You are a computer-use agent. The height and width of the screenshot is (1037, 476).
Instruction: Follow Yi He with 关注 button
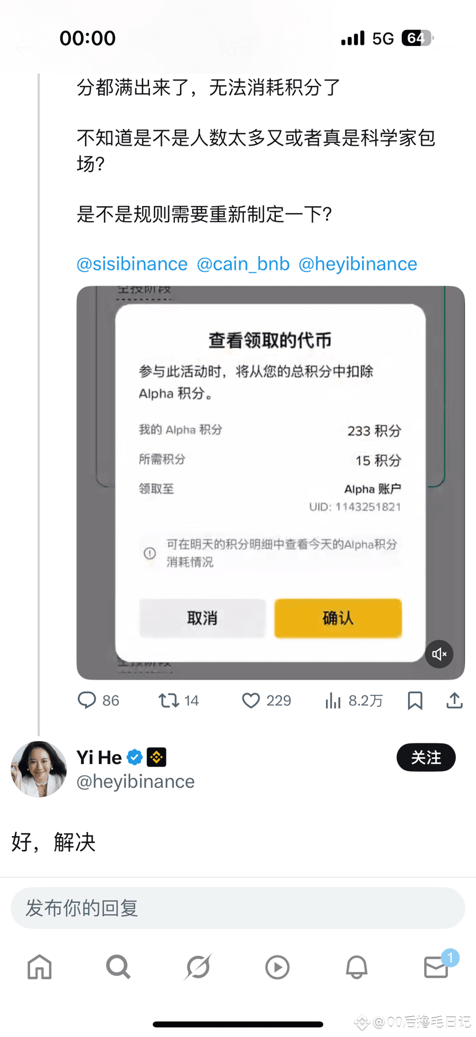[x=426, y=757]
